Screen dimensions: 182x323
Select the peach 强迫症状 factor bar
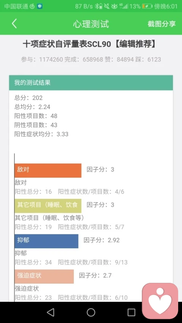(44, 276)
